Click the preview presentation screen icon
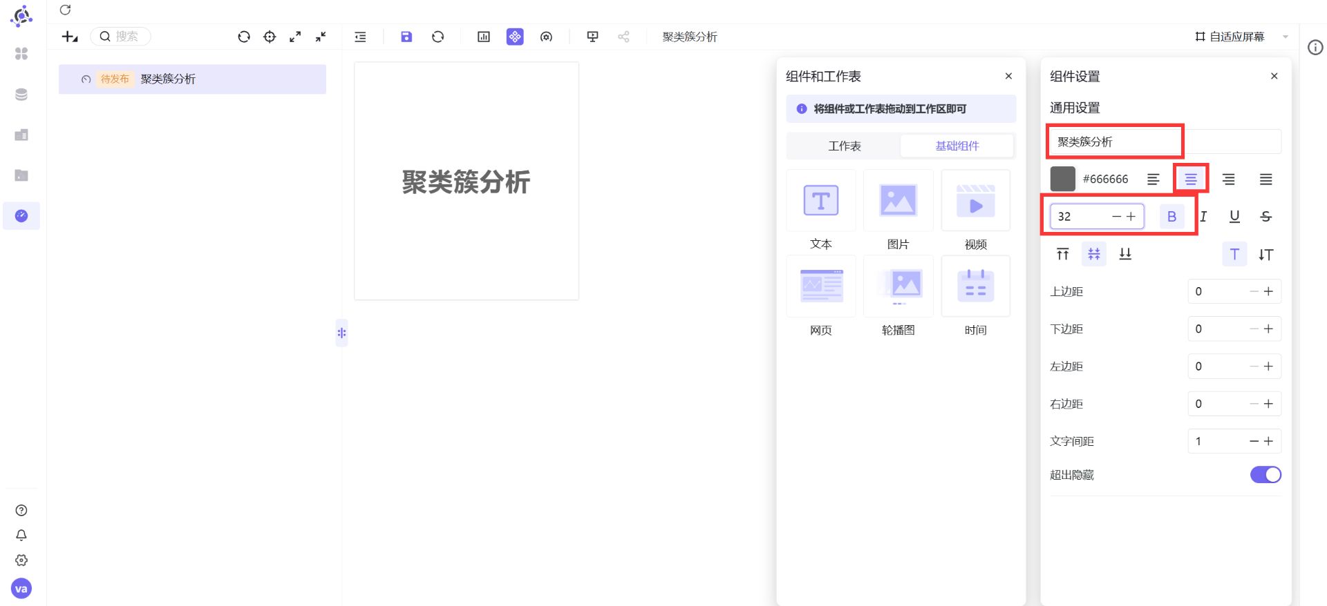 592,37
